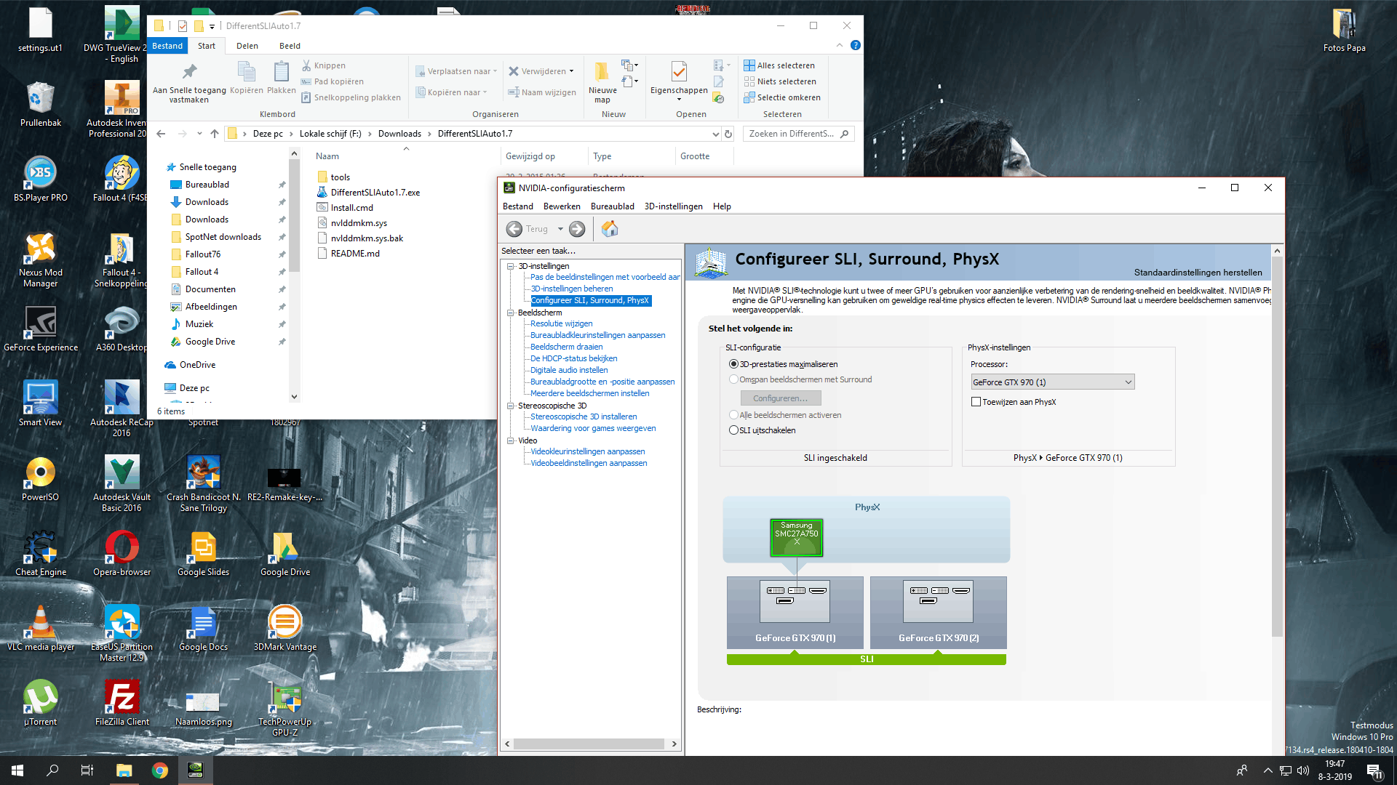
Task: Click the NVIDIA home icon in toolbar
Action: (610, 229)
